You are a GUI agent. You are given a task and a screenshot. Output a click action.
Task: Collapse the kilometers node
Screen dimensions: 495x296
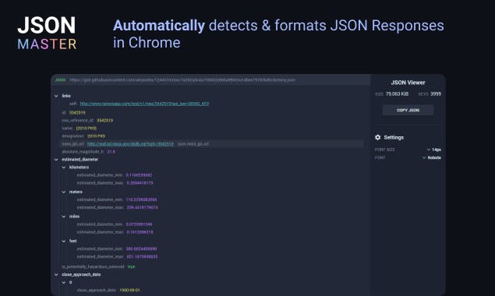(64, 167)
